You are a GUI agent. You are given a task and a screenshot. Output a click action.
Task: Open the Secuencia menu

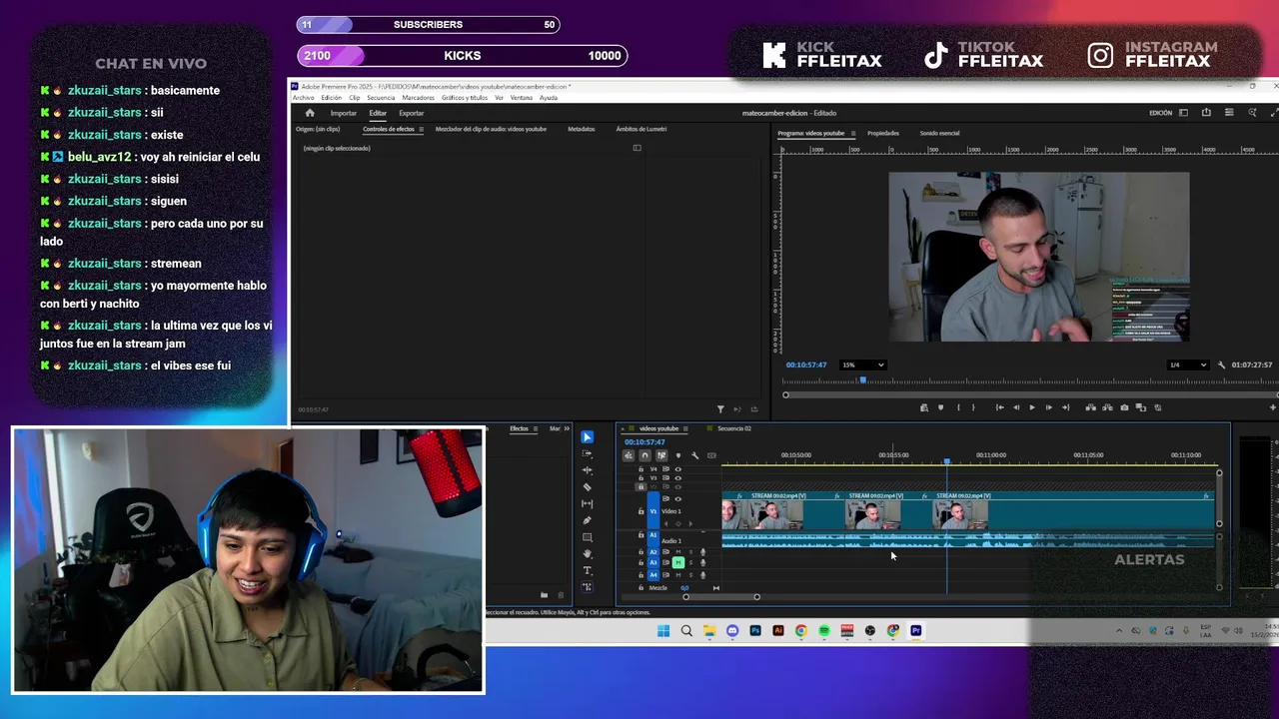click(381, 98)
